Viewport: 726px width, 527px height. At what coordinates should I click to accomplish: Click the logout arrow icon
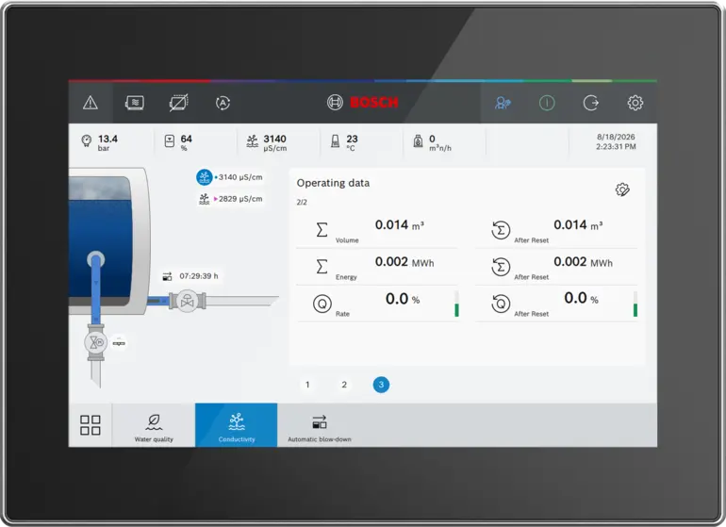591,103
